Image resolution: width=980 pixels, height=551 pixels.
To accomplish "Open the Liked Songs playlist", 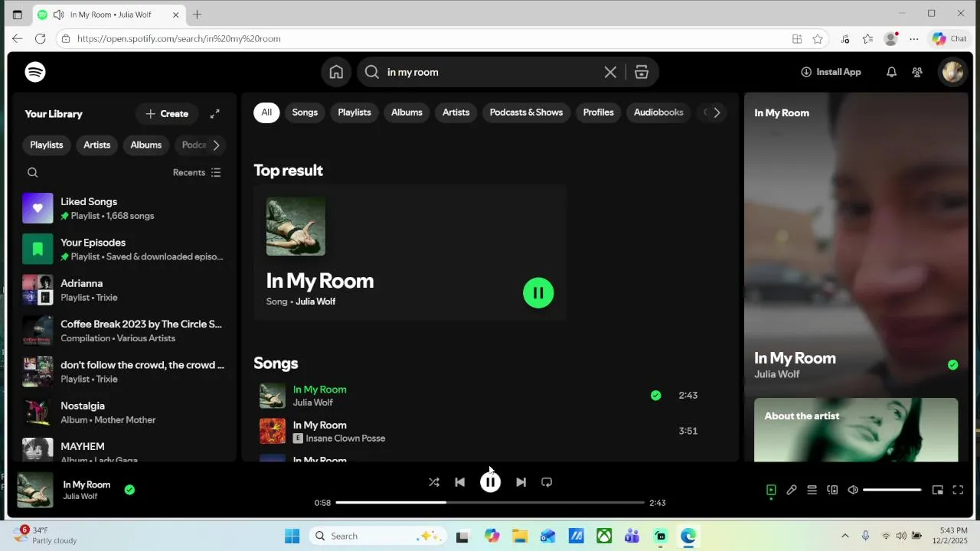I will pyautogui.click(x=123, y=208).
